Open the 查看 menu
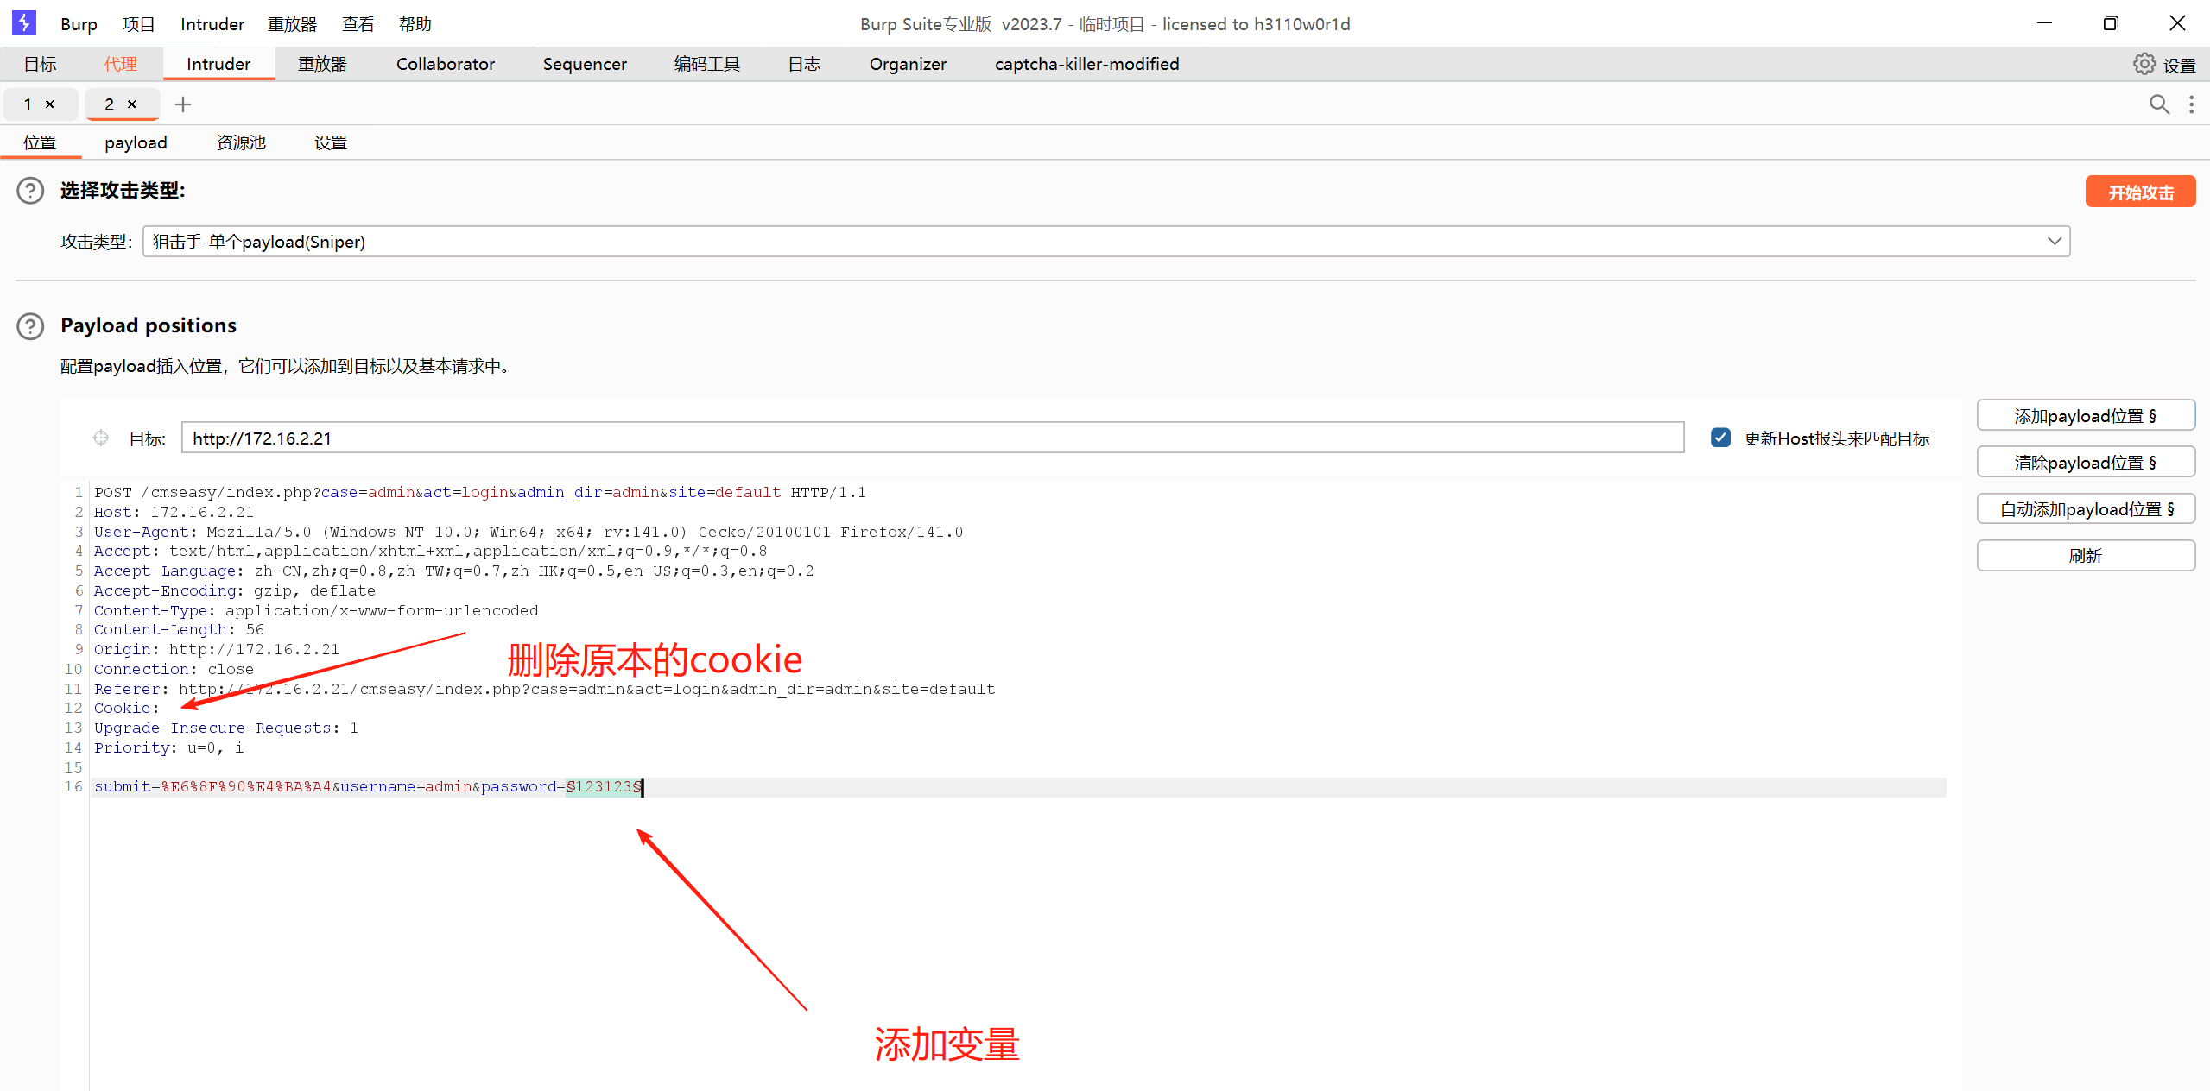 click(358, 24)
